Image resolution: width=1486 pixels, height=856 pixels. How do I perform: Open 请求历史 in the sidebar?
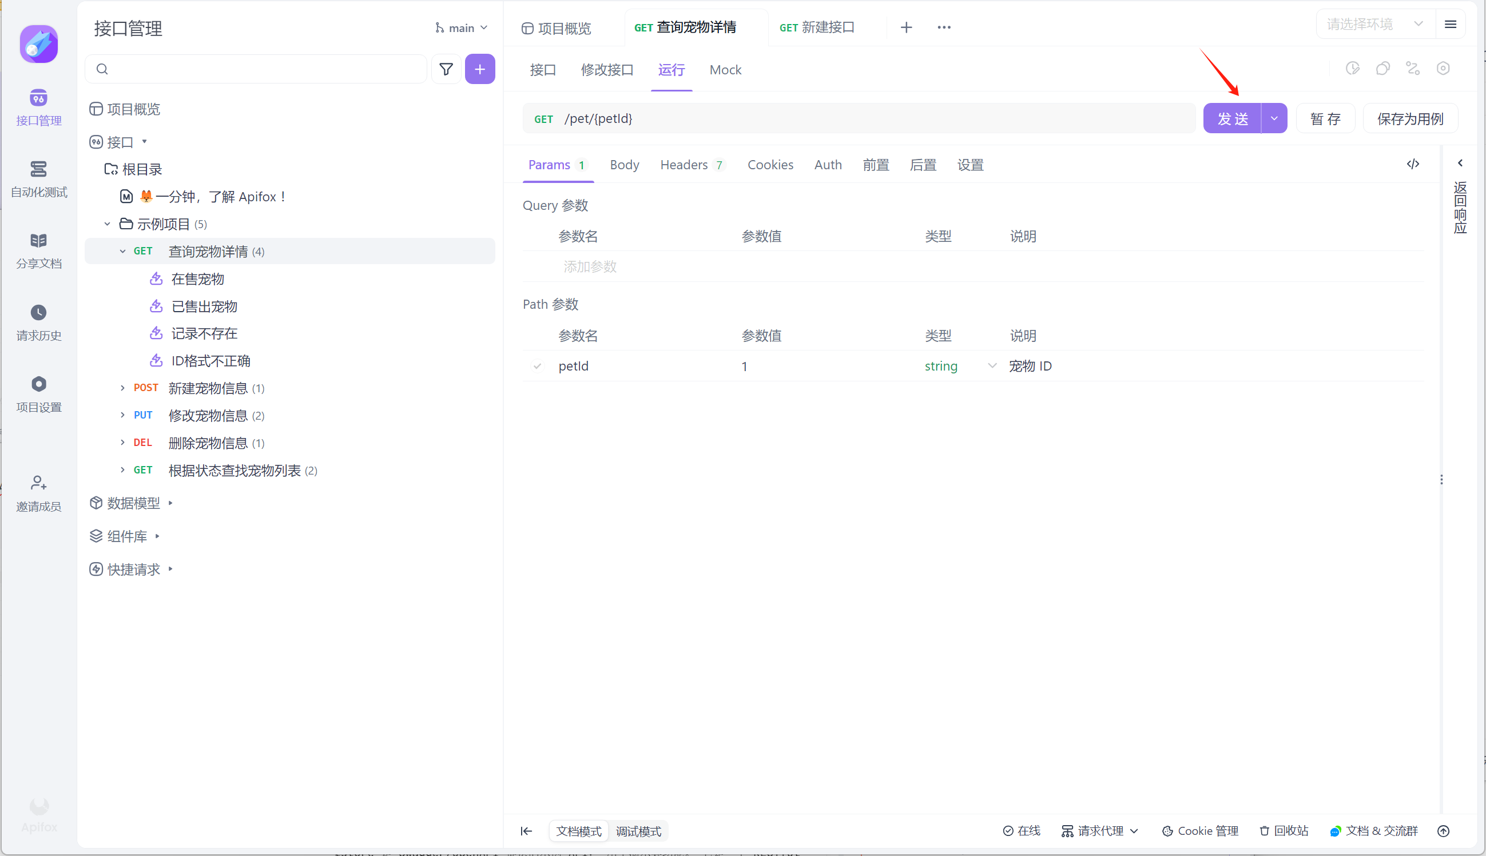tap(39, 322)
